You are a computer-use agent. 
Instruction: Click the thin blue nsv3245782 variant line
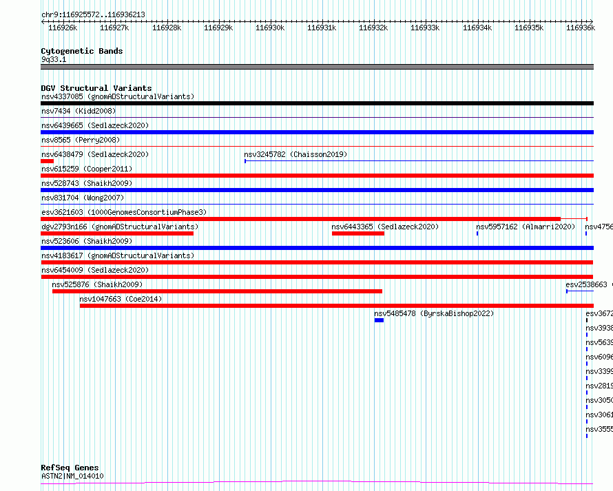tap(419, 160)
